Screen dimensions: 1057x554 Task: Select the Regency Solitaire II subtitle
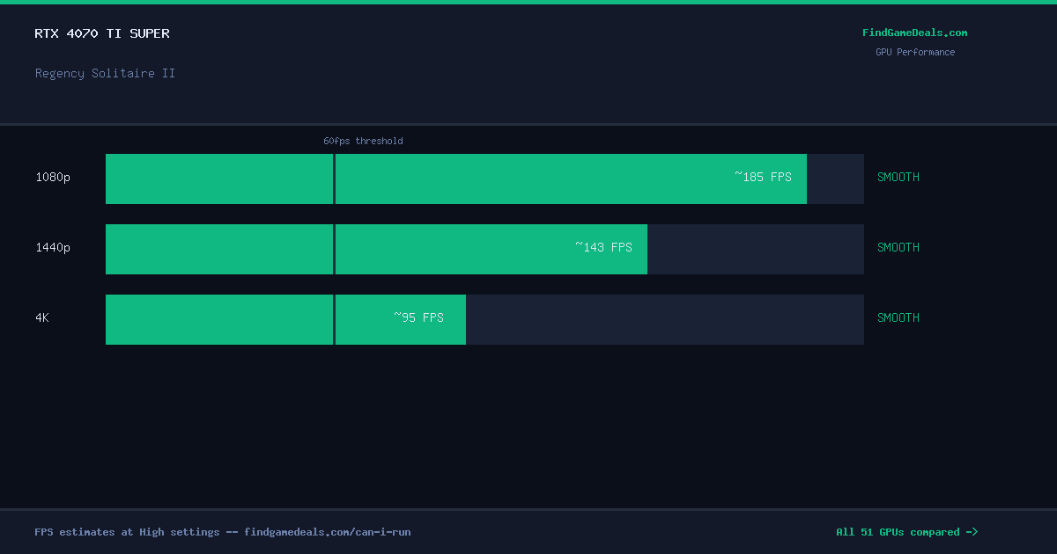click(x=105, y=73)
